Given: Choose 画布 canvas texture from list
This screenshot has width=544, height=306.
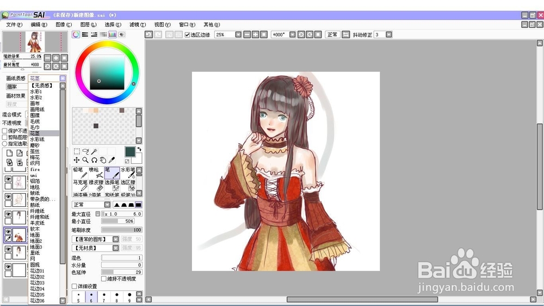Looking at the screenshot, I should (44, 103).
